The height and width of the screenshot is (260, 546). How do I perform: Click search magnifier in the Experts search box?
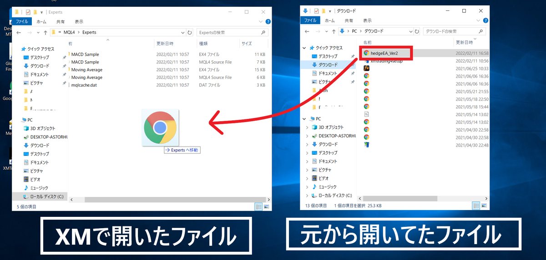click(263, 32)
